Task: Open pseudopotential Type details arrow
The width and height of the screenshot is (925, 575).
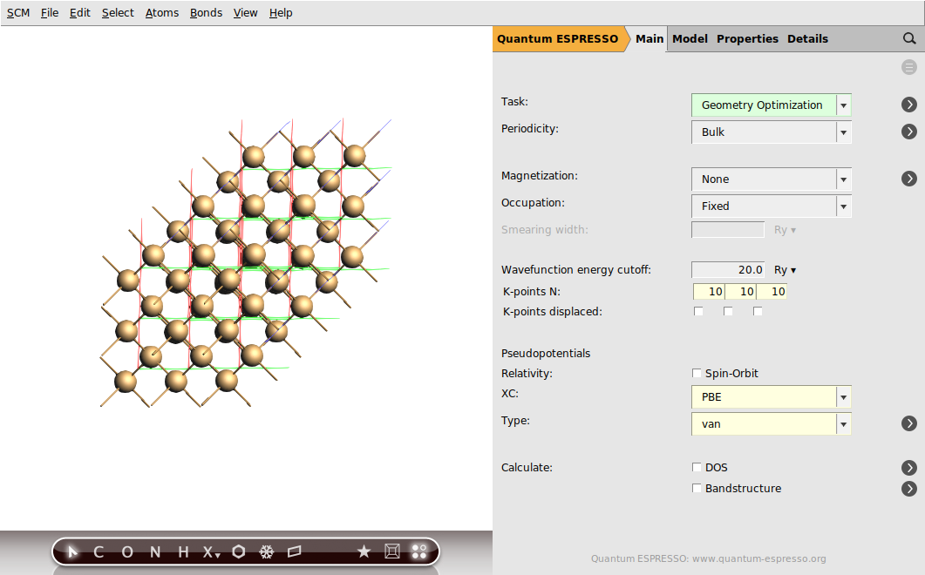Action: click(909, 423)
